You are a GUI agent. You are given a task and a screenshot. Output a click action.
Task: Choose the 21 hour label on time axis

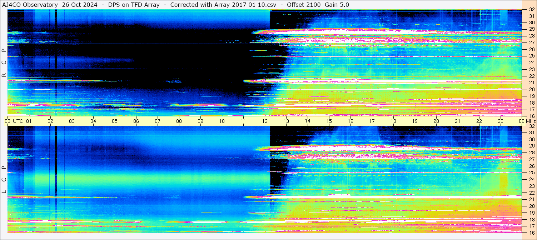coord(458,121)
